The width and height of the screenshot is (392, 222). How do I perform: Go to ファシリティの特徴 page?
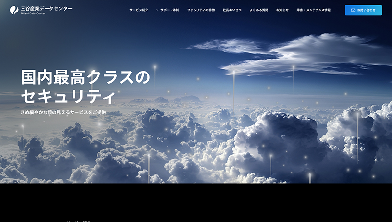coord(201,10)
